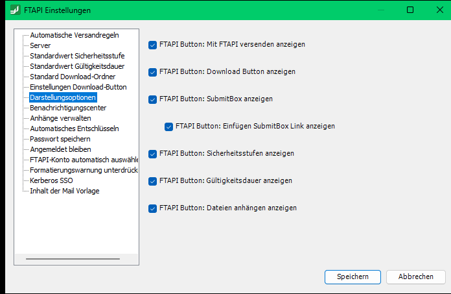Open 'Inhalt der Mail Vorlage' settings
Image resolution: width=451 pixels, height=294 pixels.
[64, 191]
